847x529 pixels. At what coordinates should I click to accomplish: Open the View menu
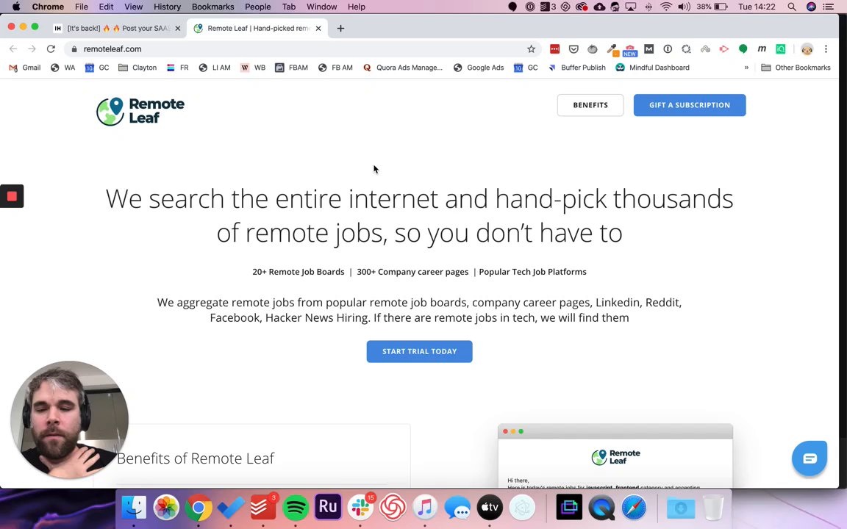click(x=133, y=7)
